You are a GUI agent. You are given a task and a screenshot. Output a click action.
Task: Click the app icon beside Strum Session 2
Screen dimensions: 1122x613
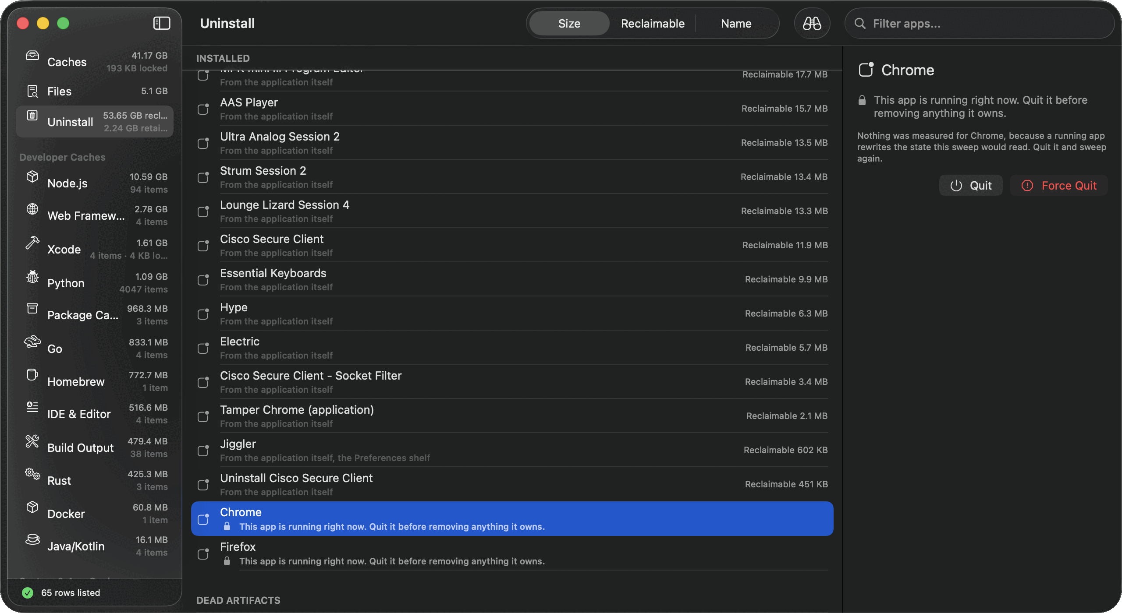click(x=203, y=177)
